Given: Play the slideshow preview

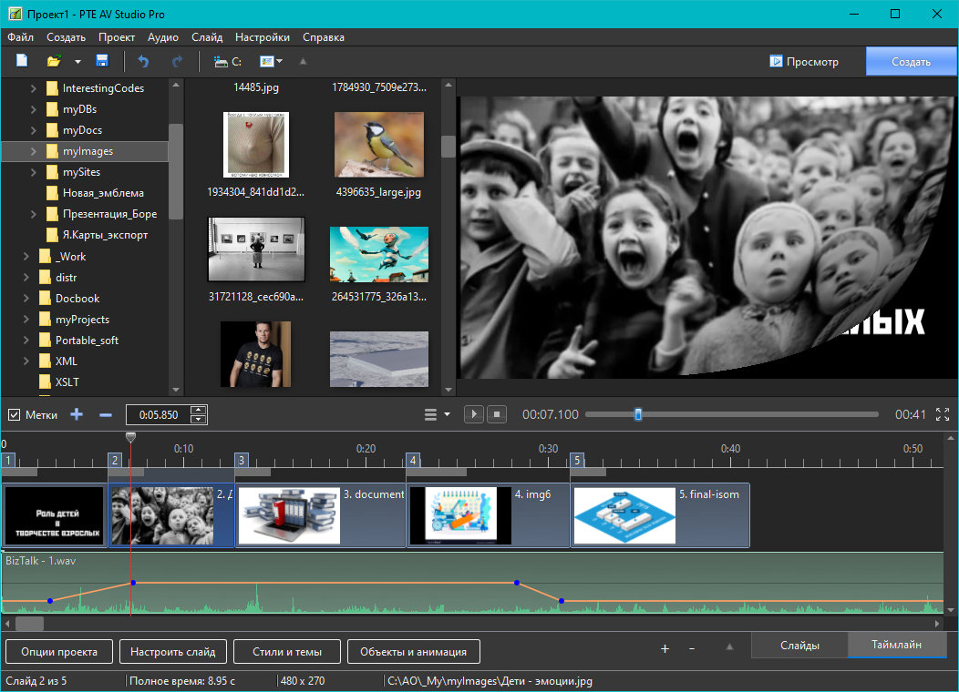Looking at the screenshot, I should (x=473, y=414).
